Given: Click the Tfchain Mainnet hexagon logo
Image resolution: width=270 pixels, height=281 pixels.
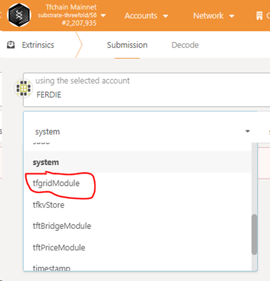Looking at the screenshot, I should pos(19,15).
